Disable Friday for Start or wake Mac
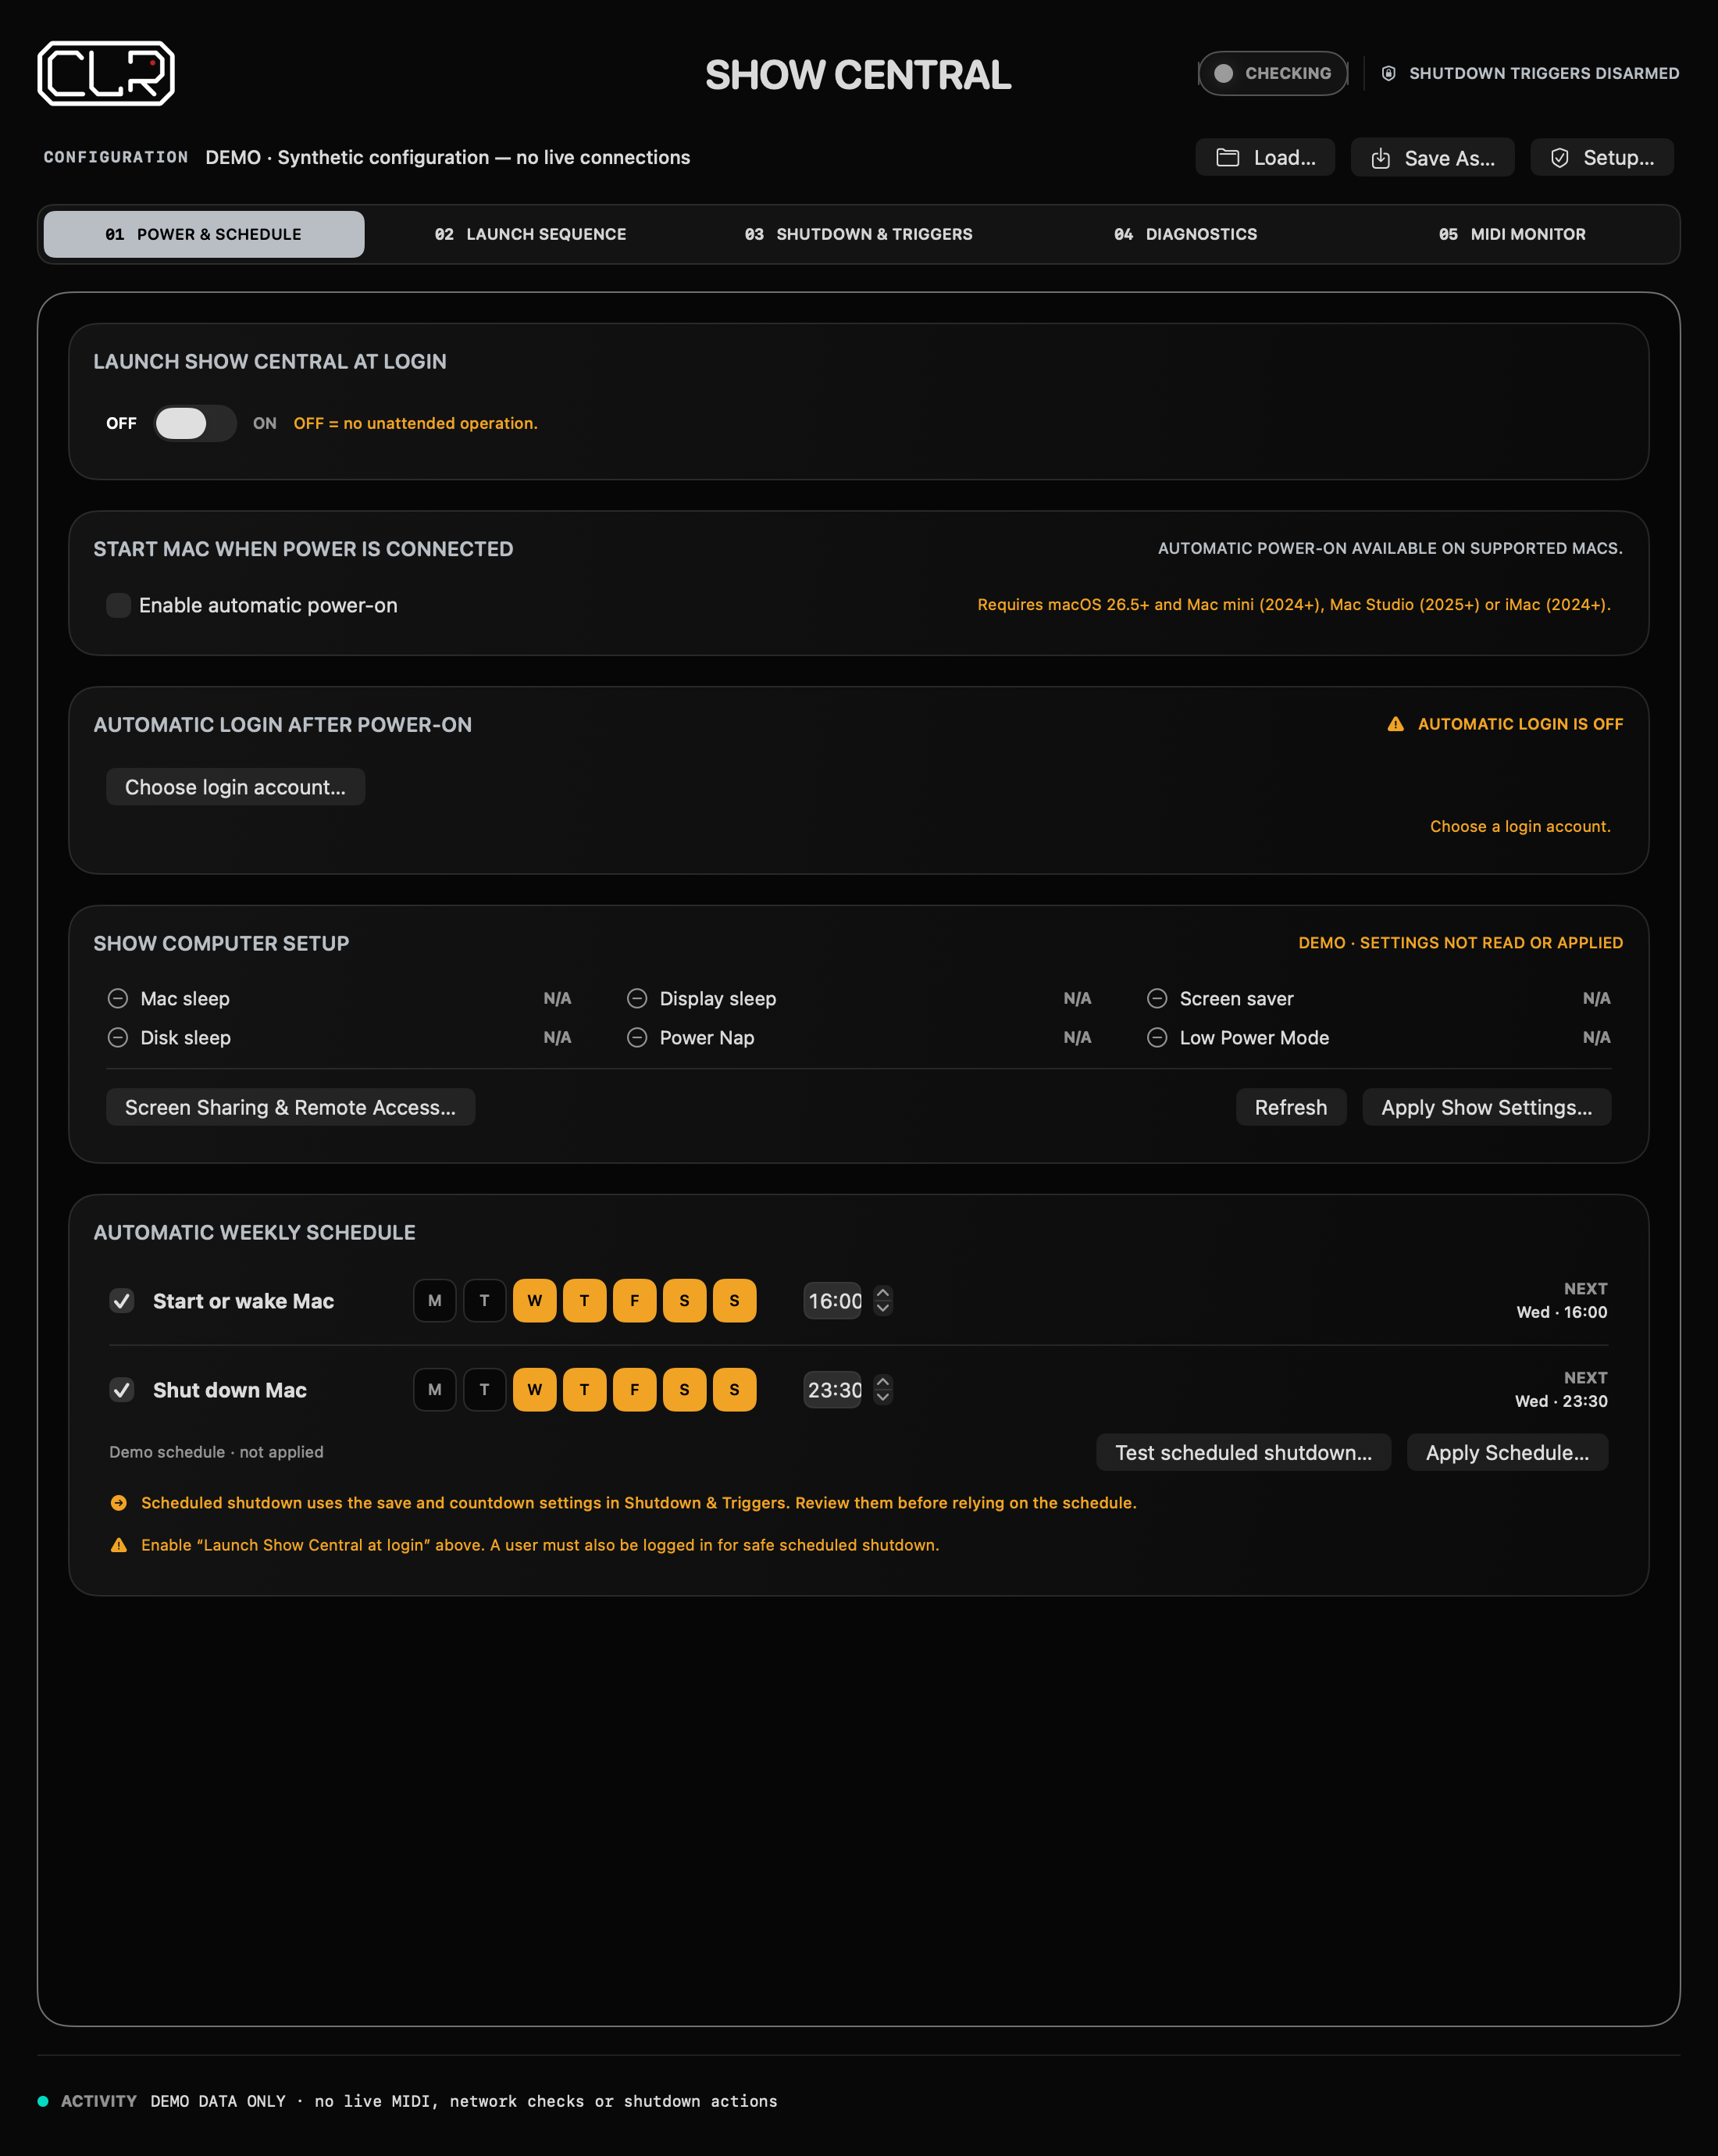This screenshot has height=2156, width=1718. click(x=635, y=1301)
